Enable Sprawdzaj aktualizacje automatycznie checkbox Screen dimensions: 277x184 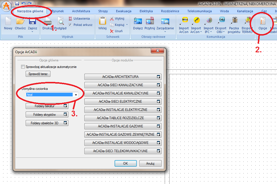pyautogui.click(x=23, y=67)
